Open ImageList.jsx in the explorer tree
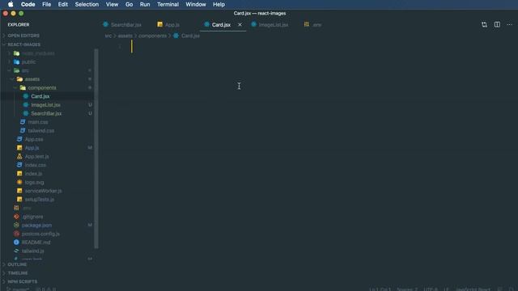This screenshot has height=291, width=518. [x=45, y=105]
